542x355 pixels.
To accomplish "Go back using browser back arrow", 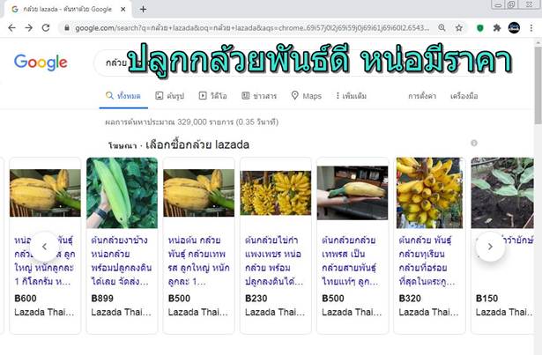I will [x=11, y=28].
